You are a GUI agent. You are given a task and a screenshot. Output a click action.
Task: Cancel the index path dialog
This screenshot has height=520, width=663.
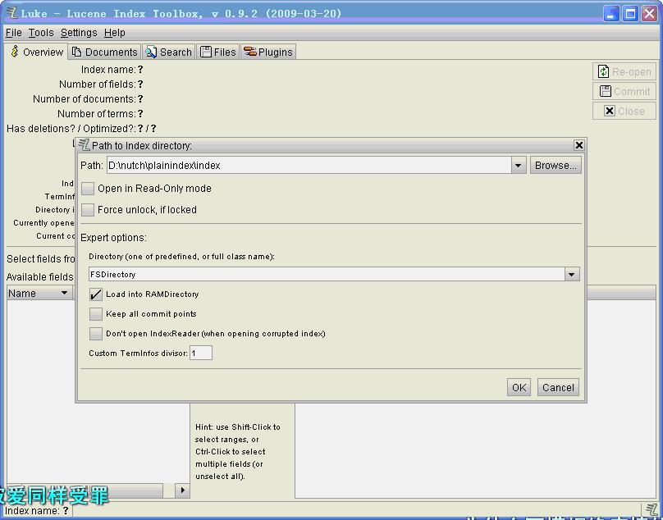[558, 387]
